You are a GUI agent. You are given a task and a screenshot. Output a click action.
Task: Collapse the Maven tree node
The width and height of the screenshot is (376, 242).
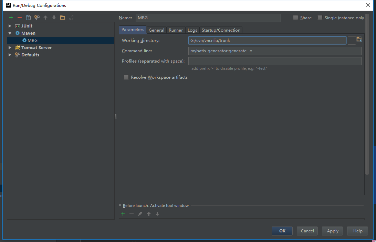[x=10, y=33]
